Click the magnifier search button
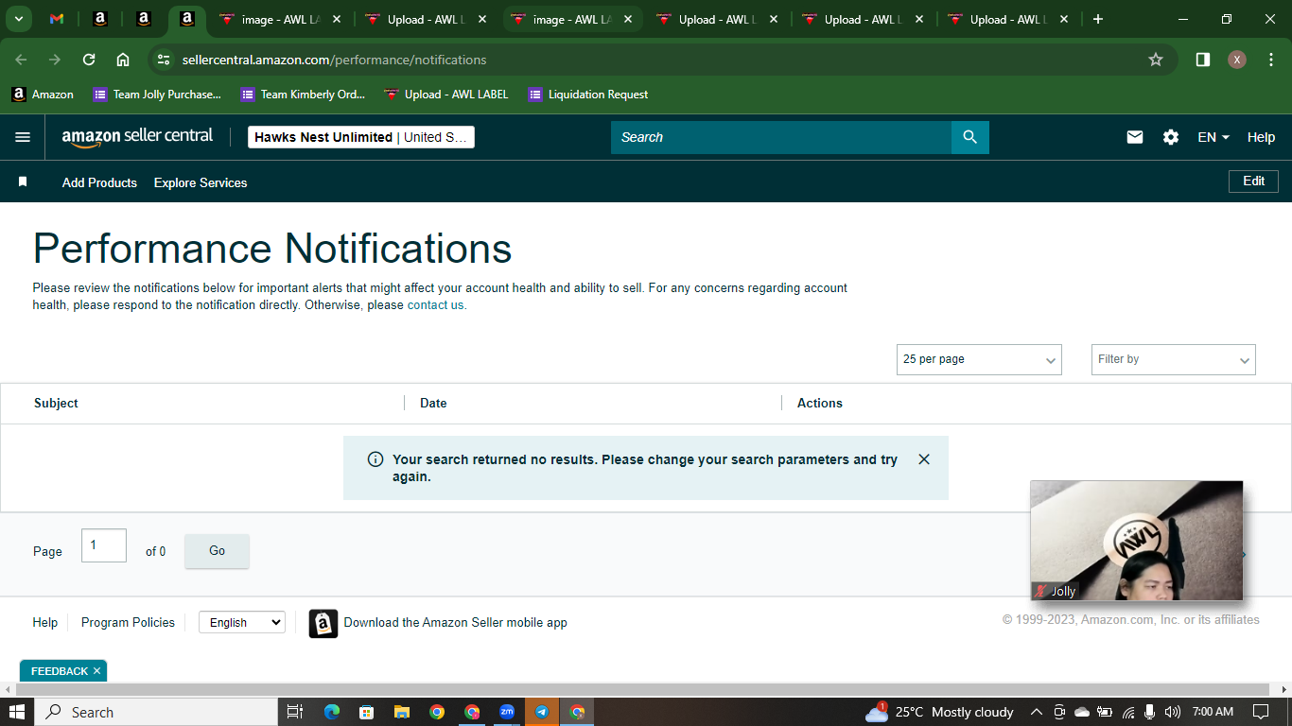1292x726 pixels. [x=969, y=137]
